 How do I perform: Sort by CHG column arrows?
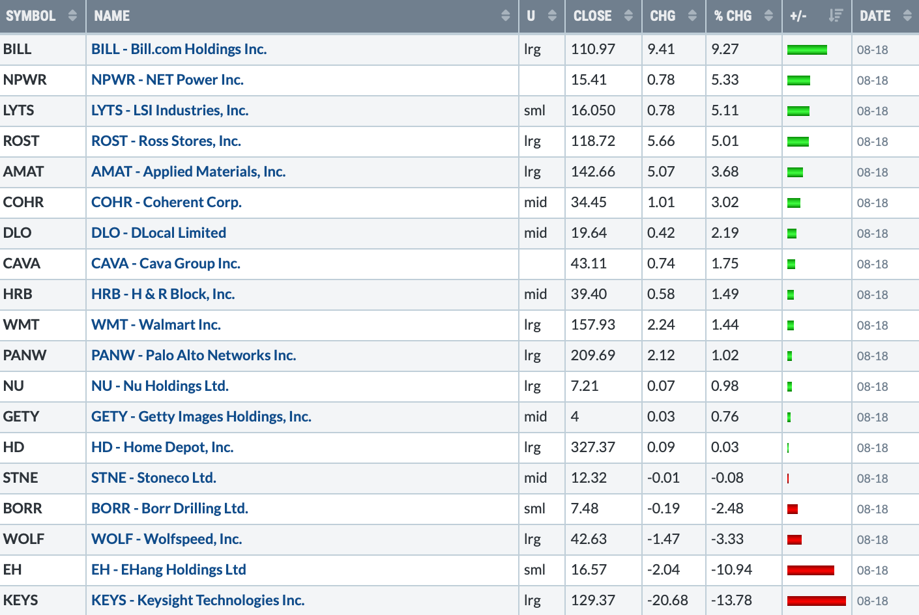click(x=692, y=16)
